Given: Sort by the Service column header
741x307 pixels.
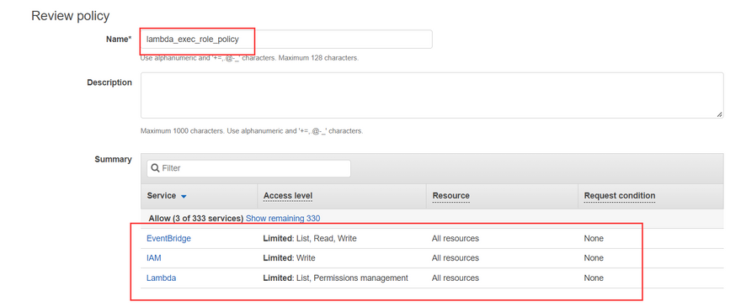Looking at the screenshot, I should tap(161, 195).
